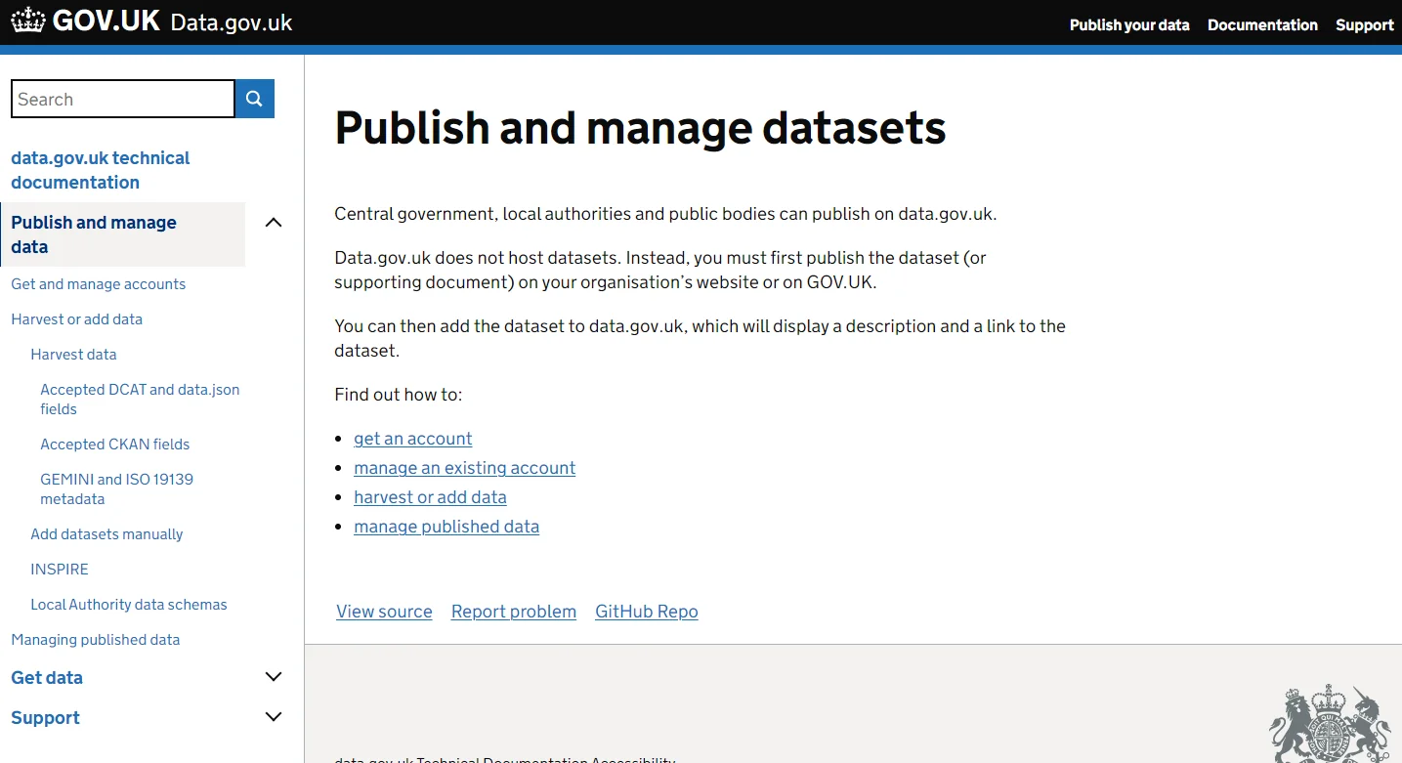The height and width of the screenshot is (763, 1402).
Task: Expand the Support section chevron
Action: tap(274, 717)
